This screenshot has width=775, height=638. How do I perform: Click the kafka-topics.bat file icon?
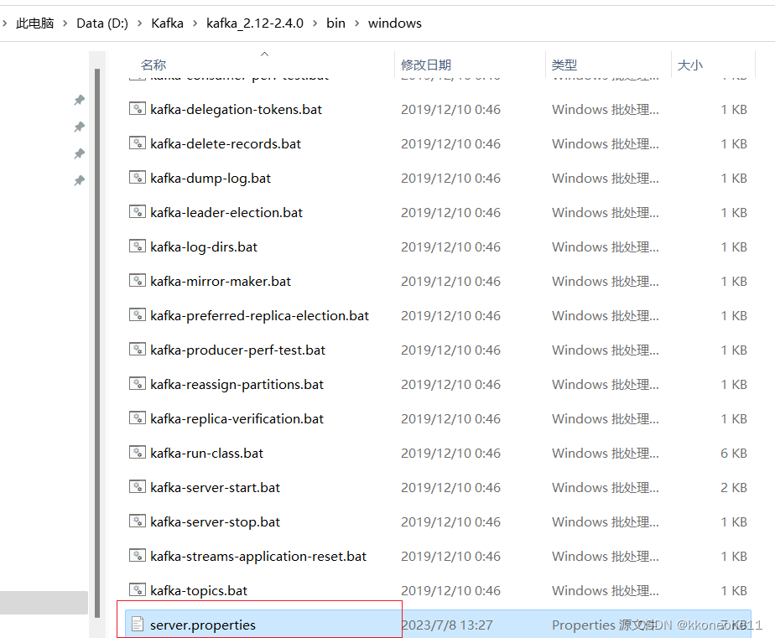(x=138, y=589)
